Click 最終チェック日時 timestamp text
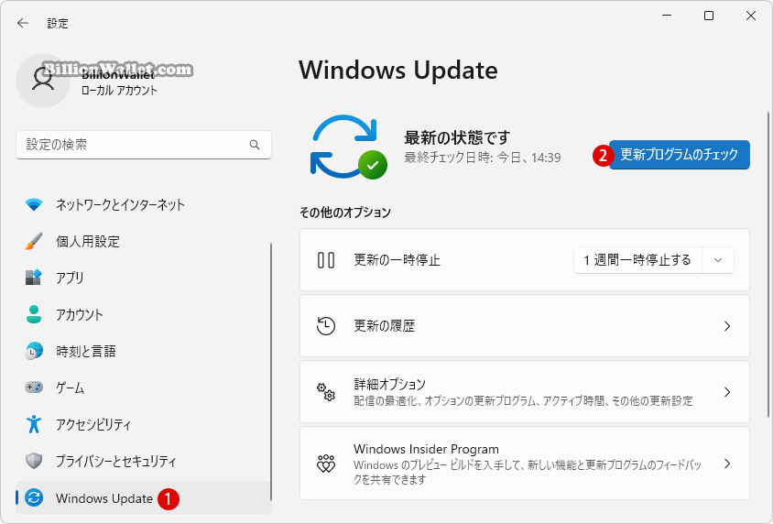Image resolution: width=773 pixels, height=524 pixels. tap(483, 158)
